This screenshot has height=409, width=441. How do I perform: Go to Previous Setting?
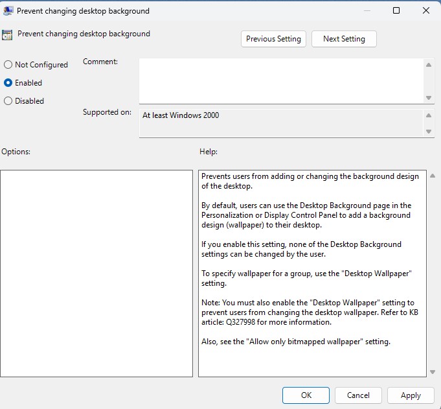(273, 39)
